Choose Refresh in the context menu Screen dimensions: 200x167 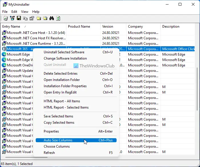(x=76, y=153)
